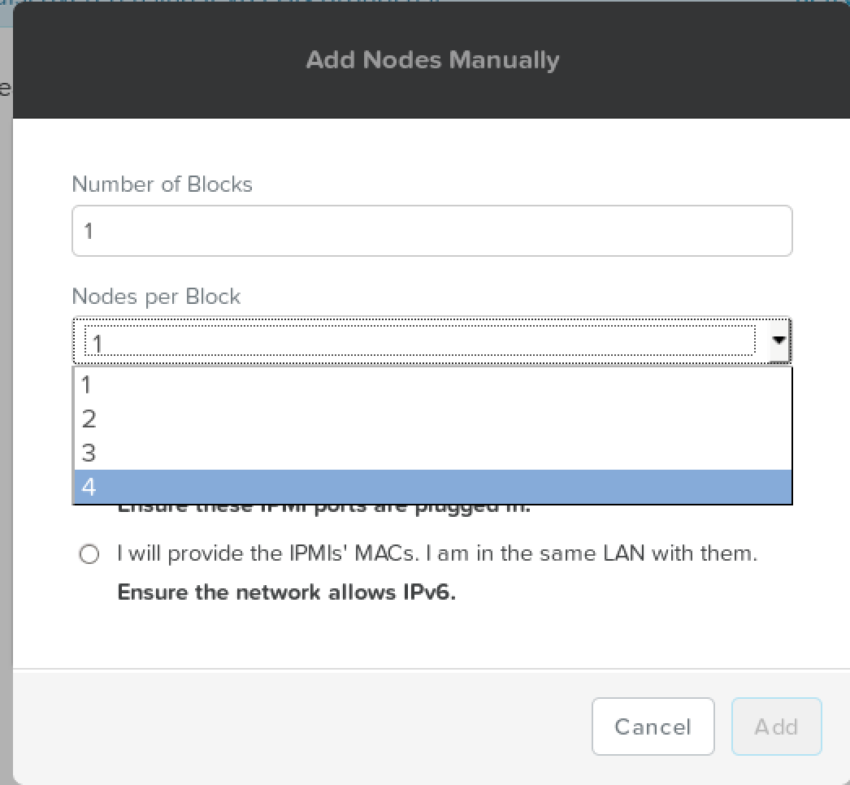Click the Add button

[776, 726]
